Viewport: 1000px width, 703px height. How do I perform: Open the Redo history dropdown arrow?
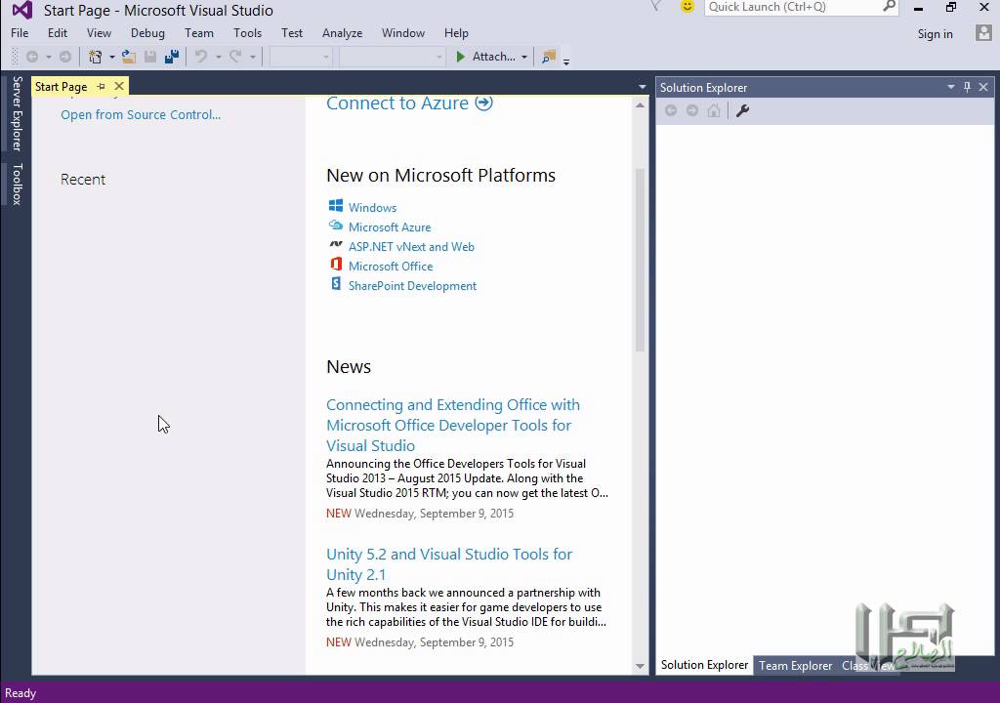(x=253, y=57)
